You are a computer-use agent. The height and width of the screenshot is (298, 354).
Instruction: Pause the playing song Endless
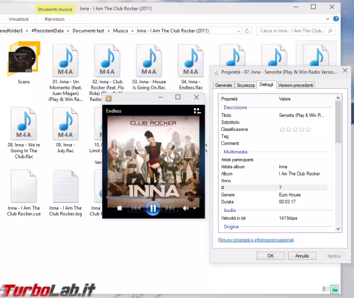[x=153, y=208]
